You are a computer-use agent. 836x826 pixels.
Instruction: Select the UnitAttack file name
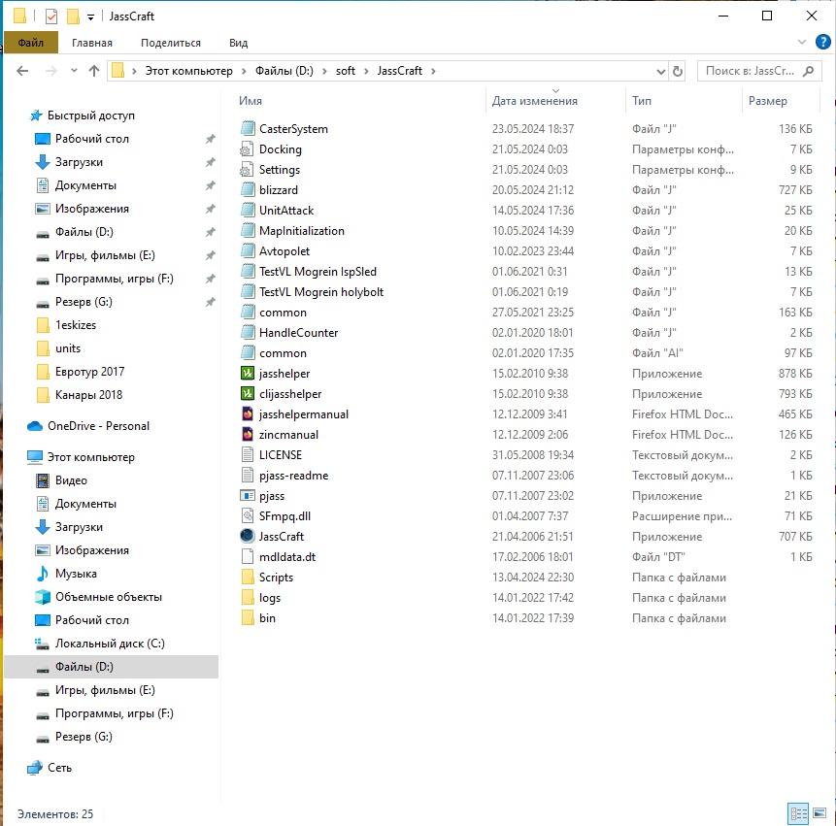286,210
